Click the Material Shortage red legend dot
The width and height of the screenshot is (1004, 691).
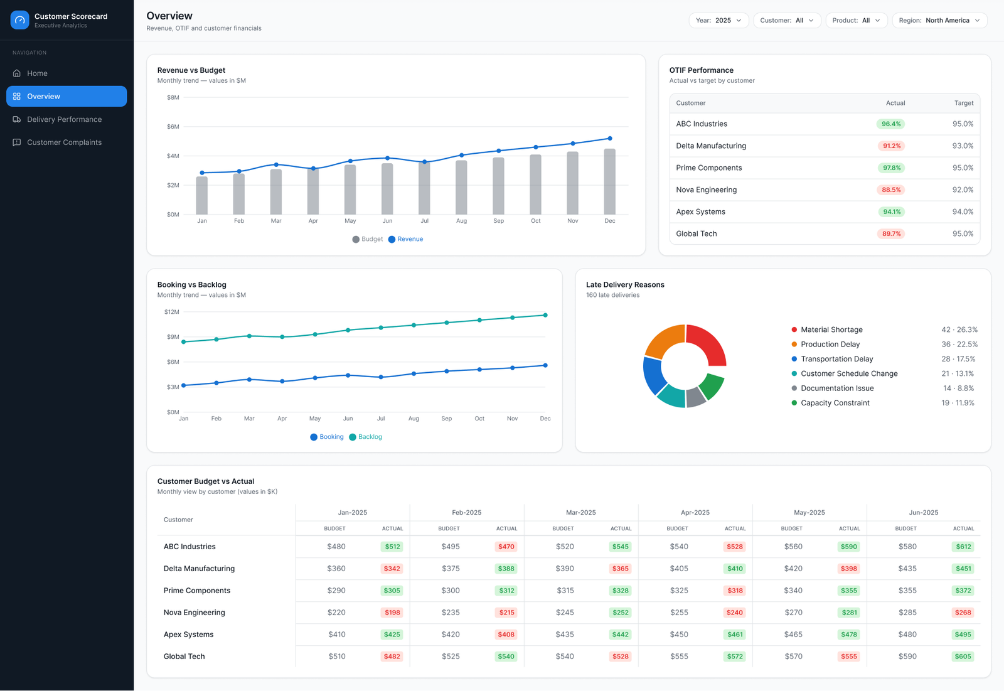click(x=794, y=329)
